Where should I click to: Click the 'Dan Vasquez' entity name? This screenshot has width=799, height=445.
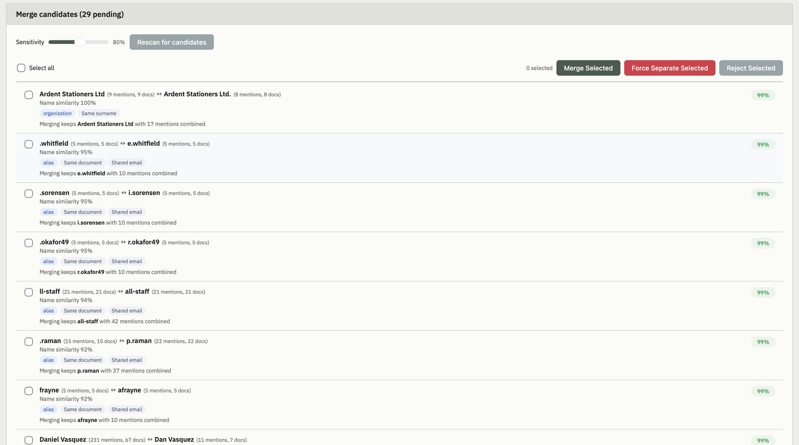coord(174,440)
